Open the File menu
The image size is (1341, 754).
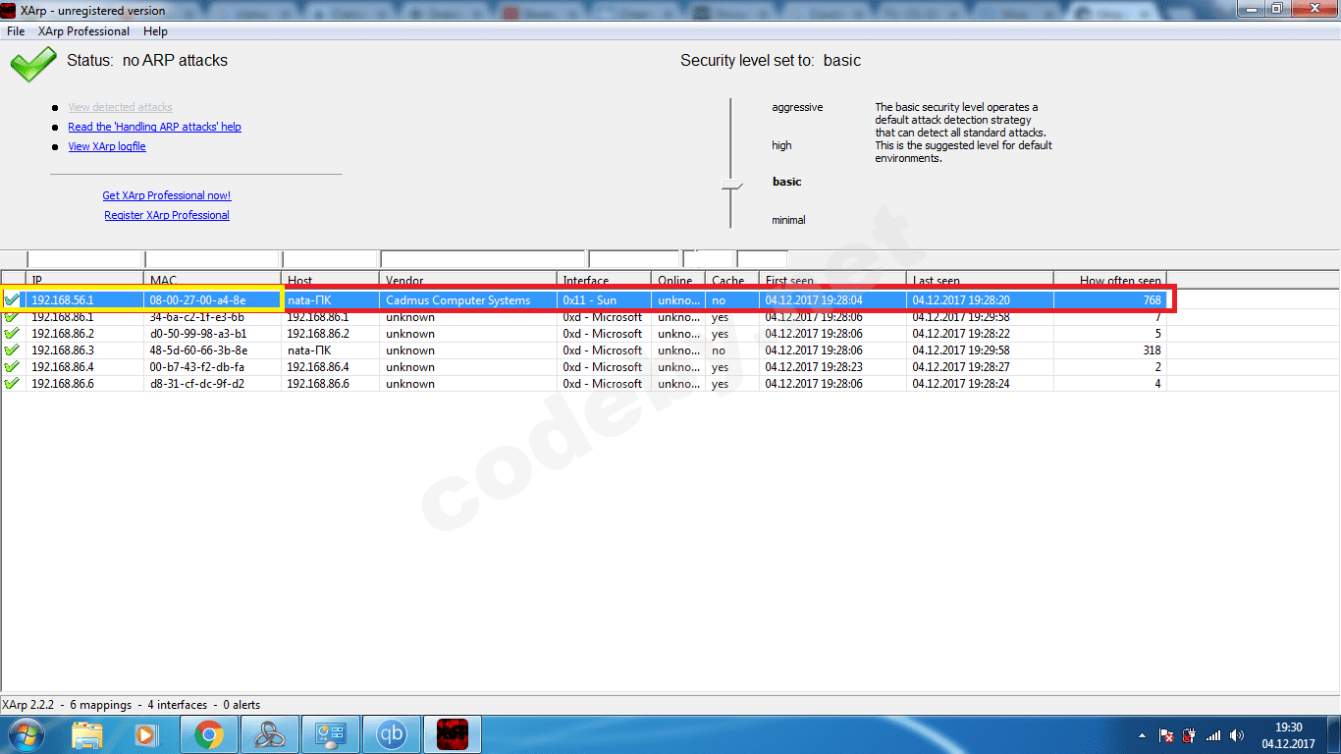[x=16, y=31]
